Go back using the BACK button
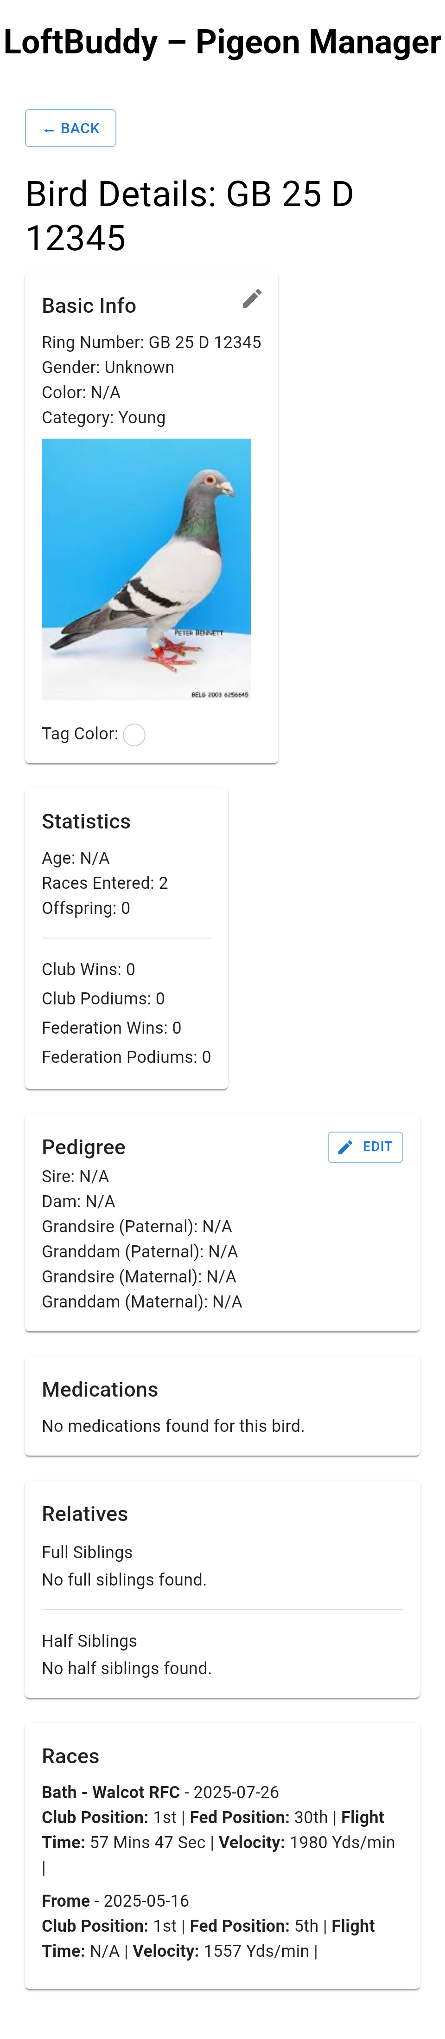The width and height of the screenshot is (445, 2039). point(70,128)
